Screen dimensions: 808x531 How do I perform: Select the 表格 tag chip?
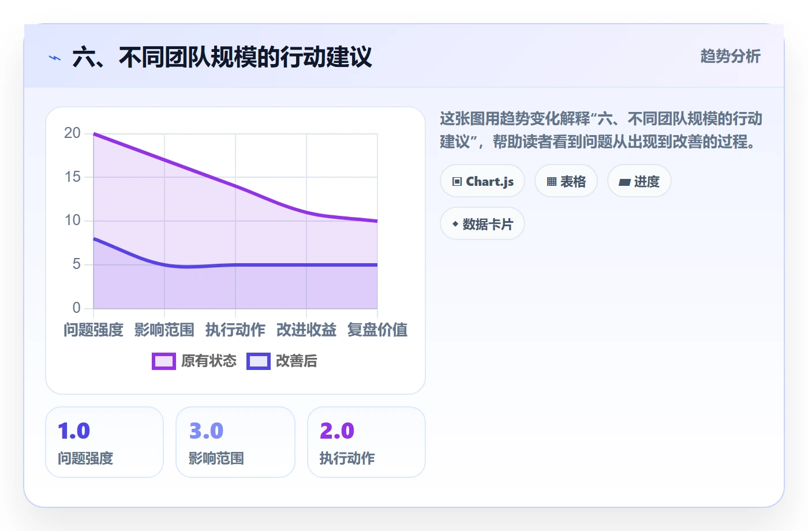[566, 181]
